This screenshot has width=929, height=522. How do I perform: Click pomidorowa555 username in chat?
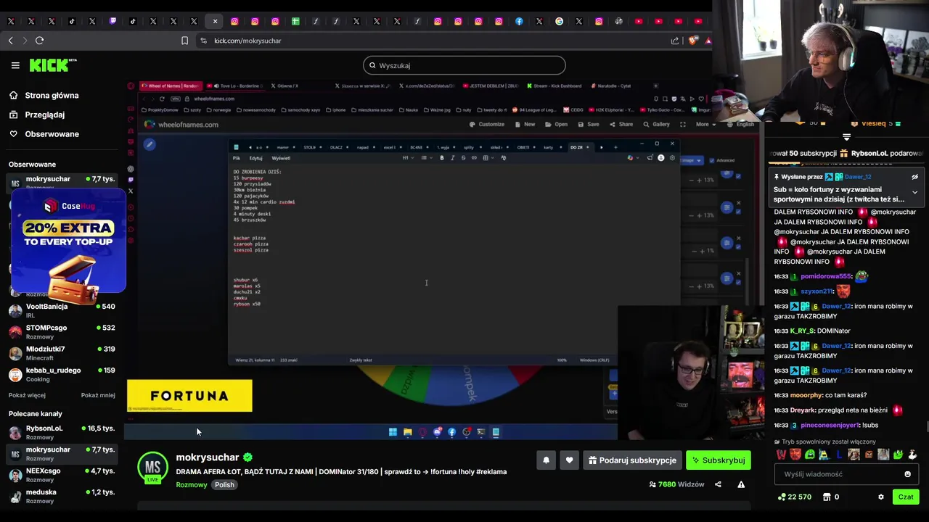(x=825, y=276)
